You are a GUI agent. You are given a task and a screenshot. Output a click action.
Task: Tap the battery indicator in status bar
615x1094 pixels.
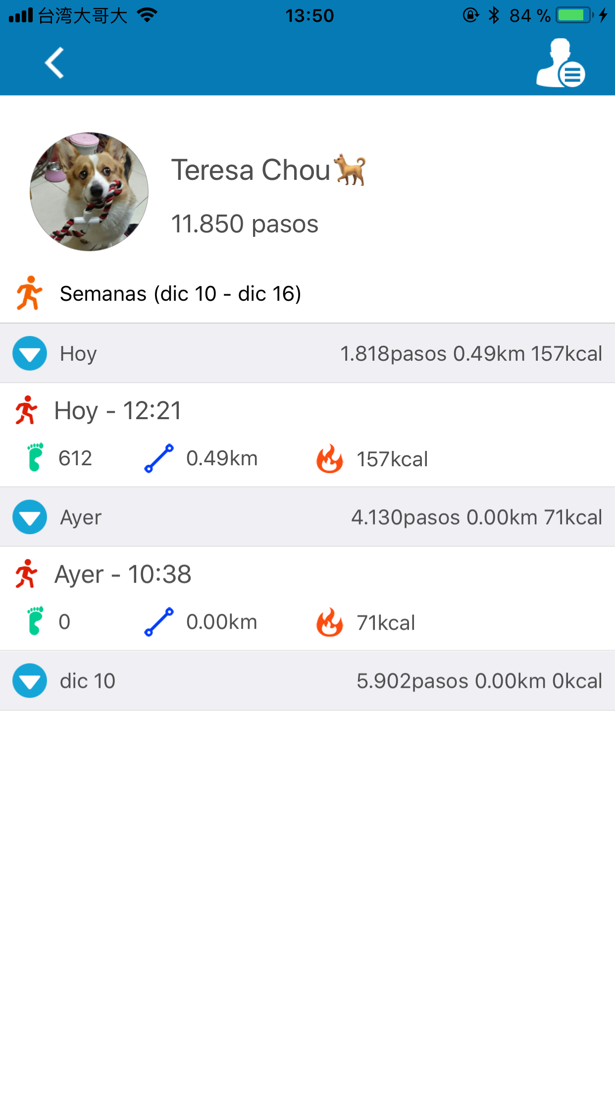[x=573, y=15]
